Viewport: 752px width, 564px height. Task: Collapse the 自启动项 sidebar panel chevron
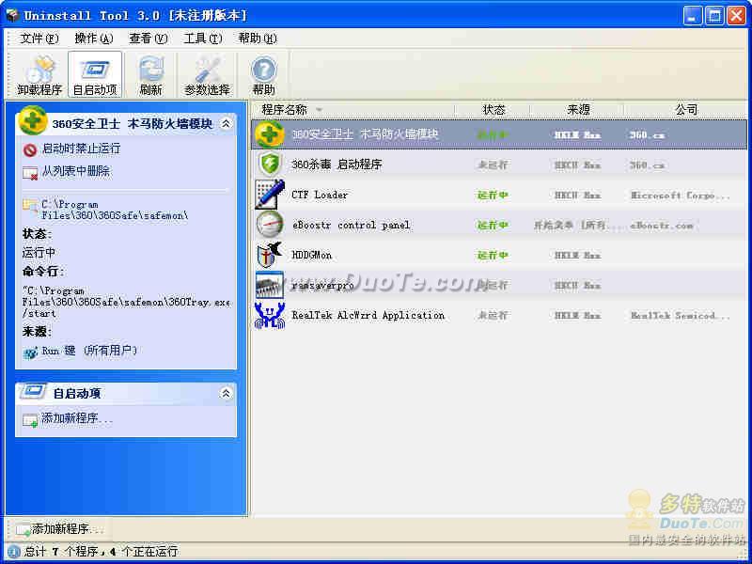226,393
